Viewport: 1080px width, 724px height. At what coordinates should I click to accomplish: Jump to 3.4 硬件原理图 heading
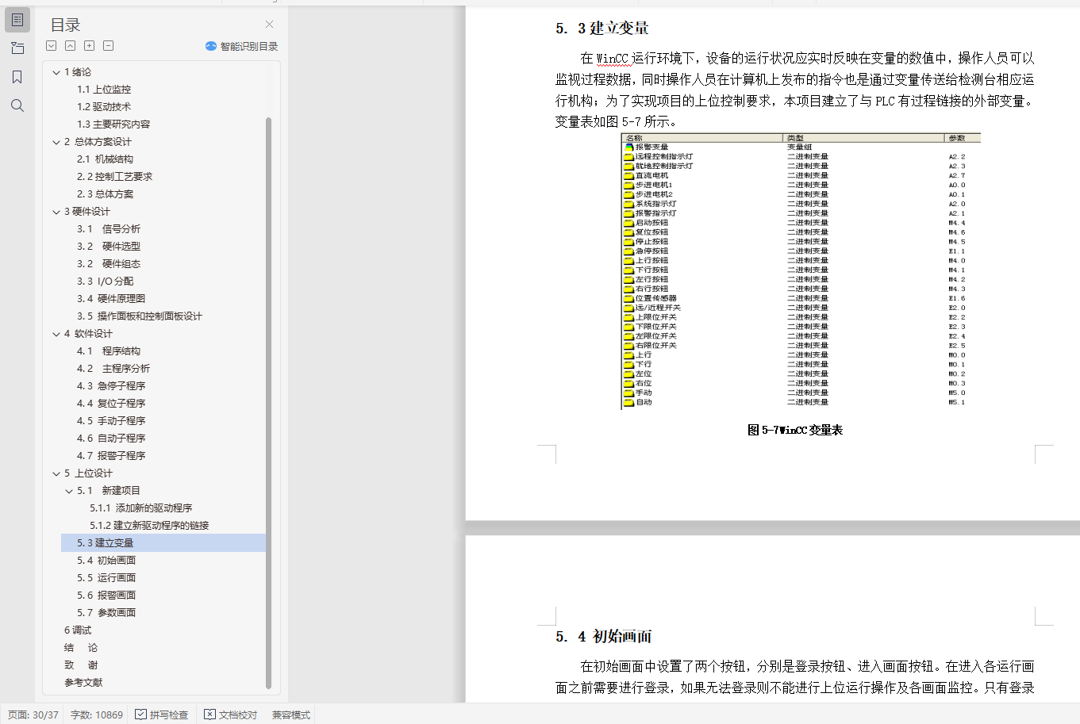click(x=111, y=299)
